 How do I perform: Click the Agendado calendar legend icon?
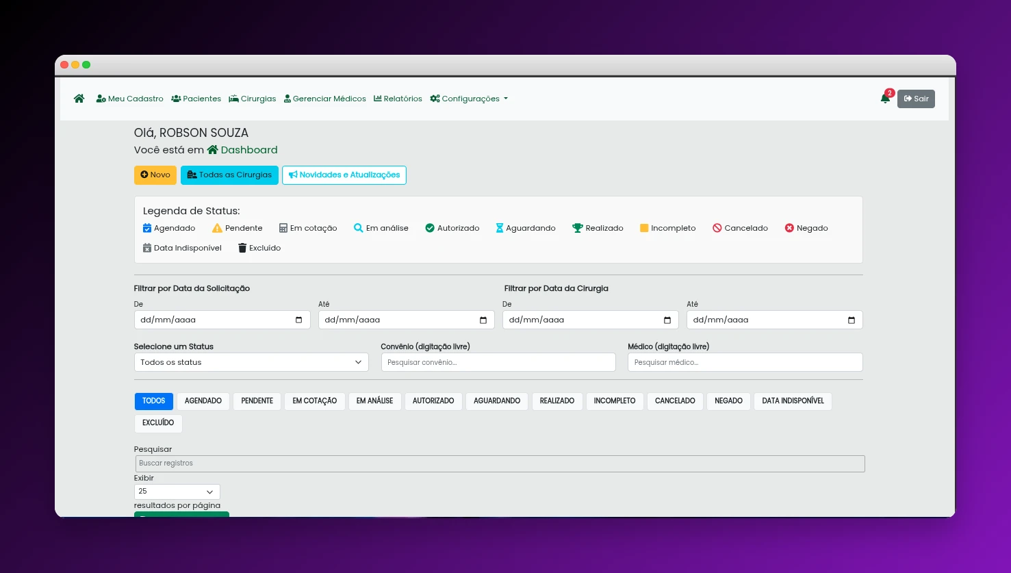147,228
